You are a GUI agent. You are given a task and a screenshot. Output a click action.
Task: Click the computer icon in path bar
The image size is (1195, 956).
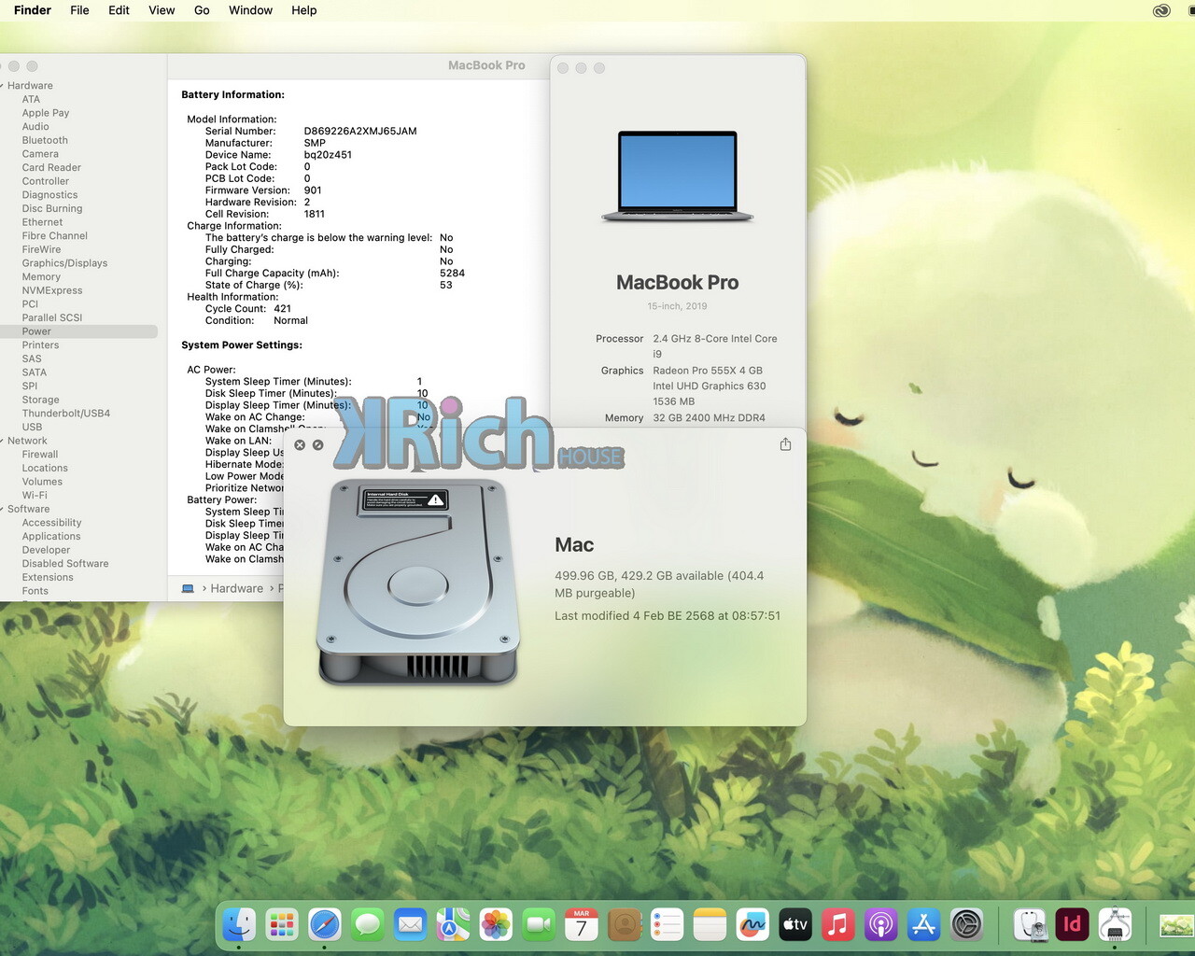[188, 588]
